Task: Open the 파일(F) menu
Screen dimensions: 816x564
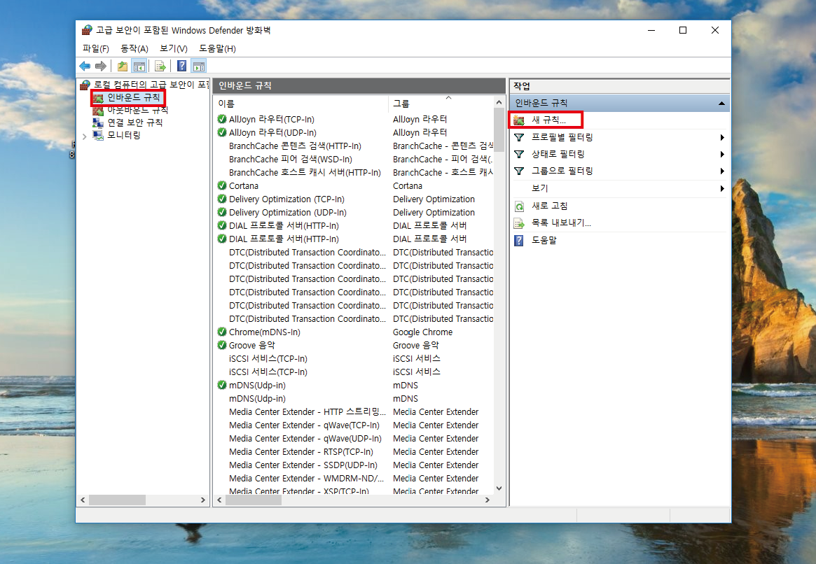Action: [96, 48]
